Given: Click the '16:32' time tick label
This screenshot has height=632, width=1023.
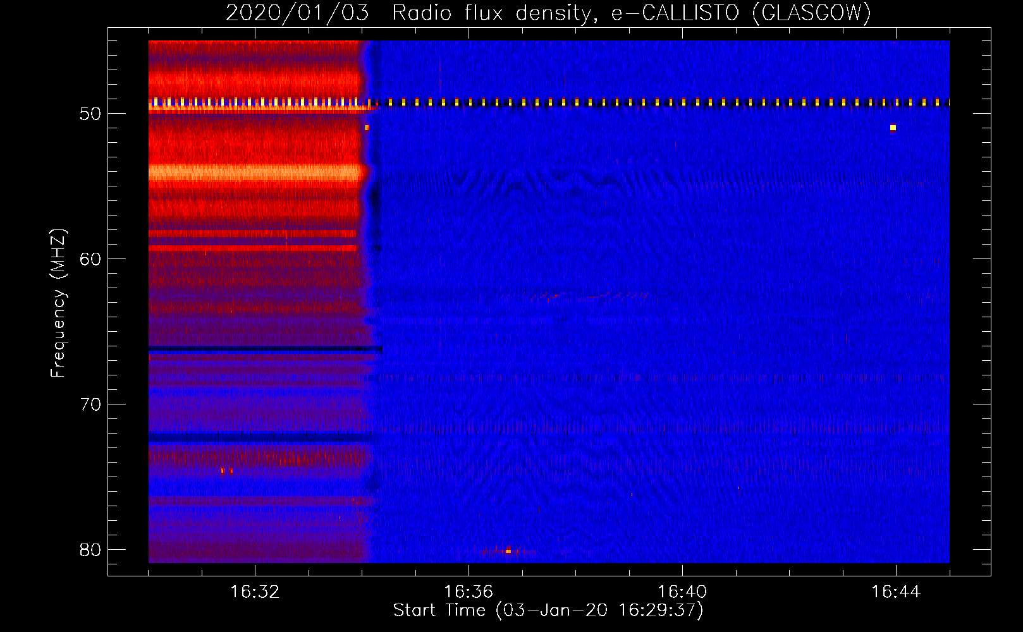Looking at the screenshot, I should click(255, 592).
